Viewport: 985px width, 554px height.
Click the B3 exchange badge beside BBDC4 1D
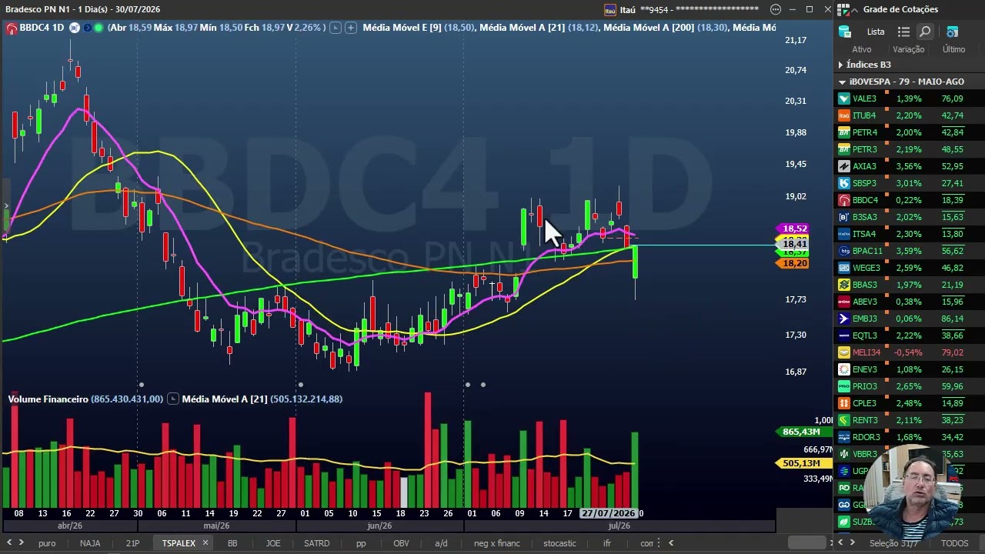(x=74, y=28)
